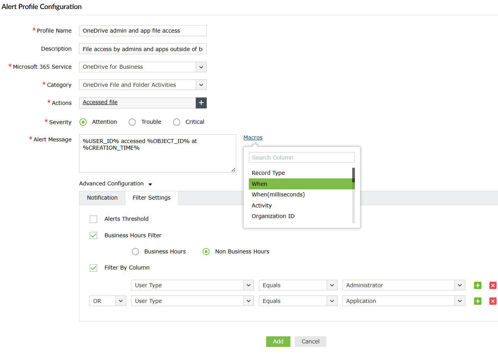Add a filter row after Application condition

tap(478, 301)
